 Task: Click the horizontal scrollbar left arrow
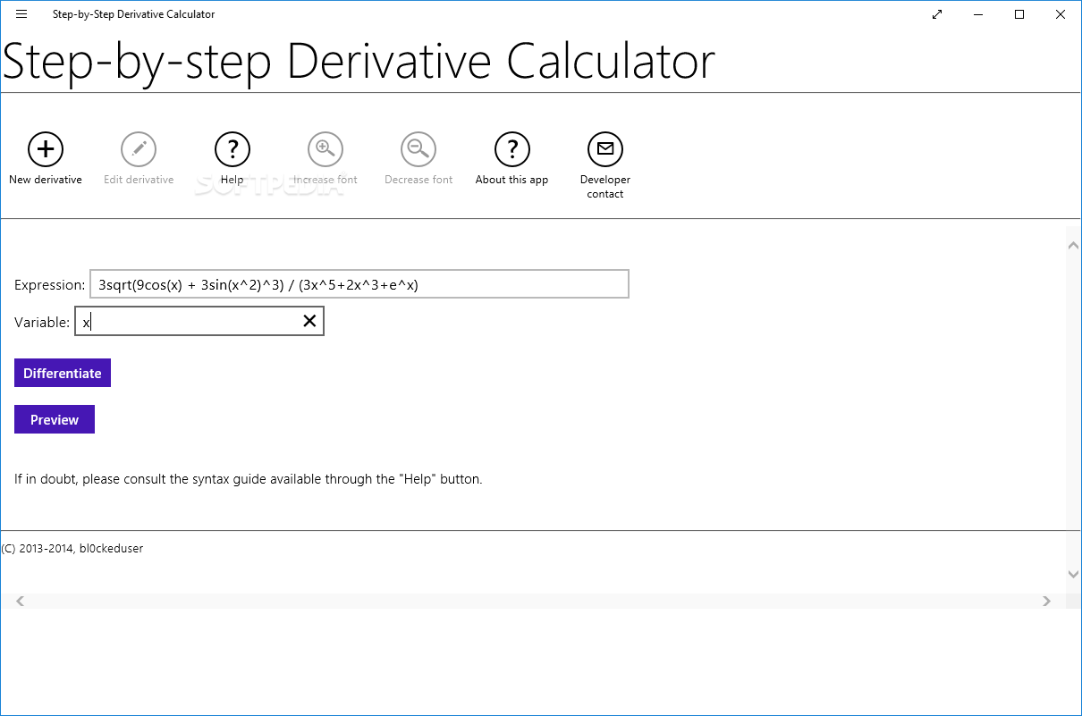coord(20,602)
